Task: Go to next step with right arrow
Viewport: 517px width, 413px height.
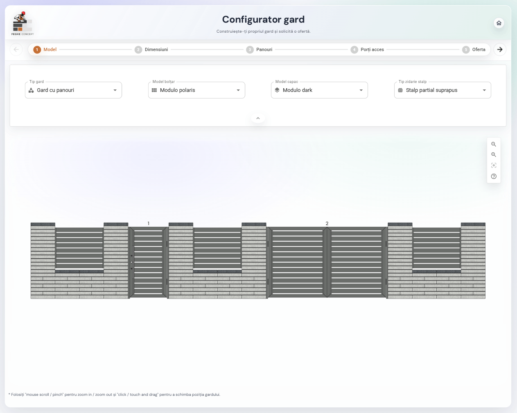Action: tap(500, 49)
